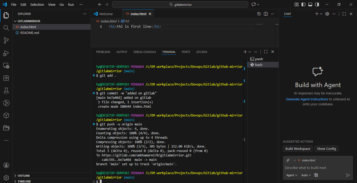The image size is (357, 183).
Task: Open the Testing flask icon
Action: (x=6, y=90)
